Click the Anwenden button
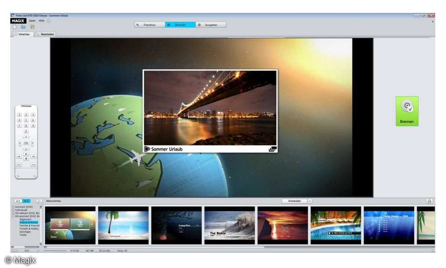The height and width of the screenshot is (268, 446). click(x=294, y=201)
